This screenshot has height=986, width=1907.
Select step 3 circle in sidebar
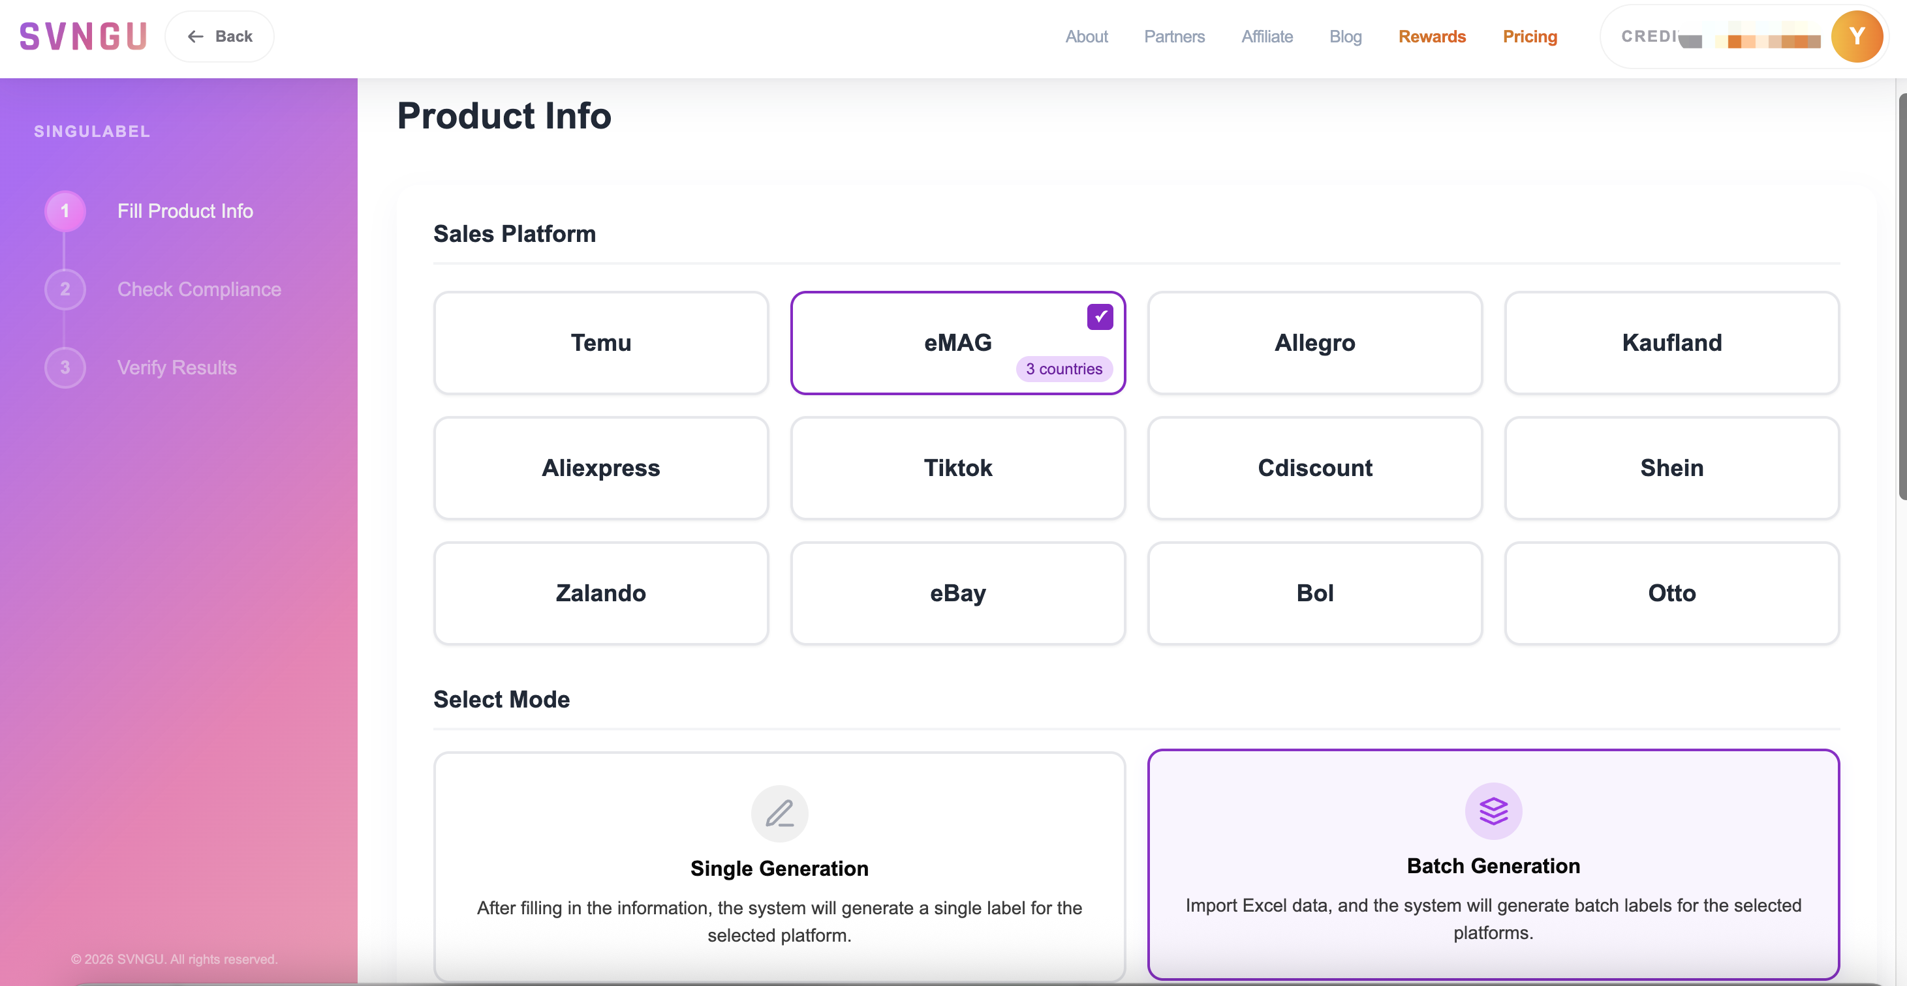(65, 368)
